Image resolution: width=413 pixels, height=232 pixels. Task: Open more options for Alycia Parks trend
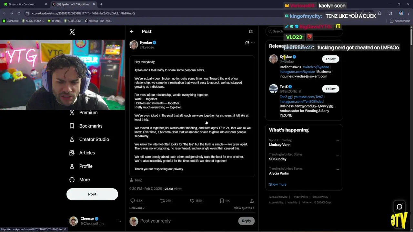click(337, 169)
